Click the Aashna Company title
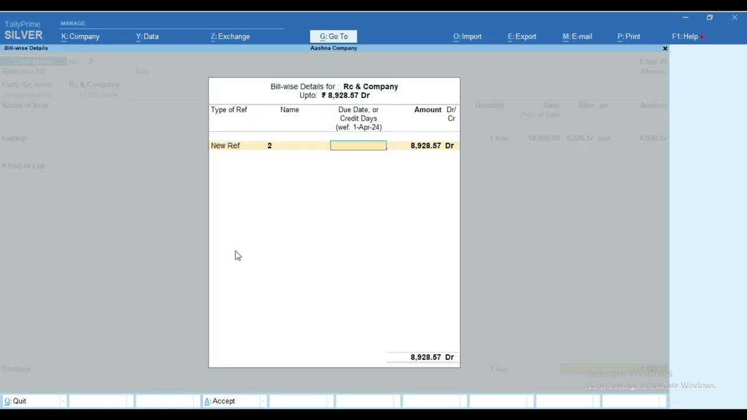This screenshot has height=420, width=747. click(x=334, y=48)
